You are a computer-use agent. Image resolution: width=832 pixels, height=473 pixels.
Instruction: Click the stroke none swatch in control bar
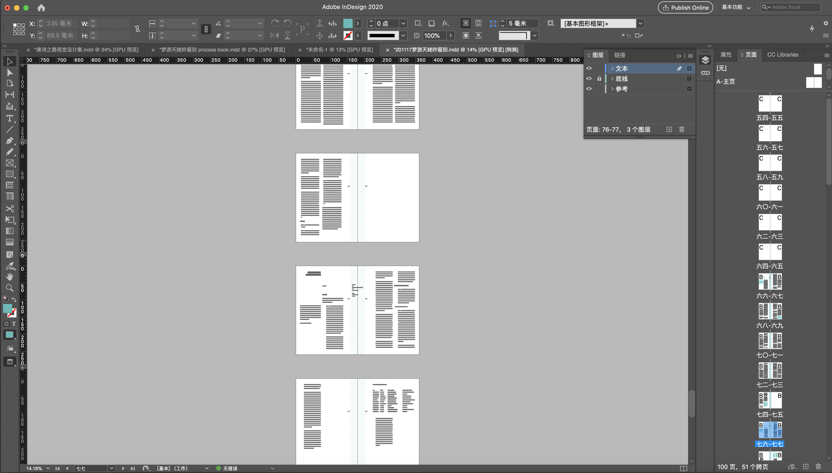pyautogui.click(x=348, y=36)
